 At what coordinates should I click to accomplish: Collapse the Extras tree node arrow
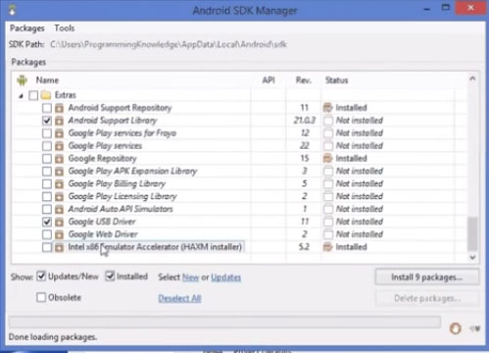tap(22, 96)
